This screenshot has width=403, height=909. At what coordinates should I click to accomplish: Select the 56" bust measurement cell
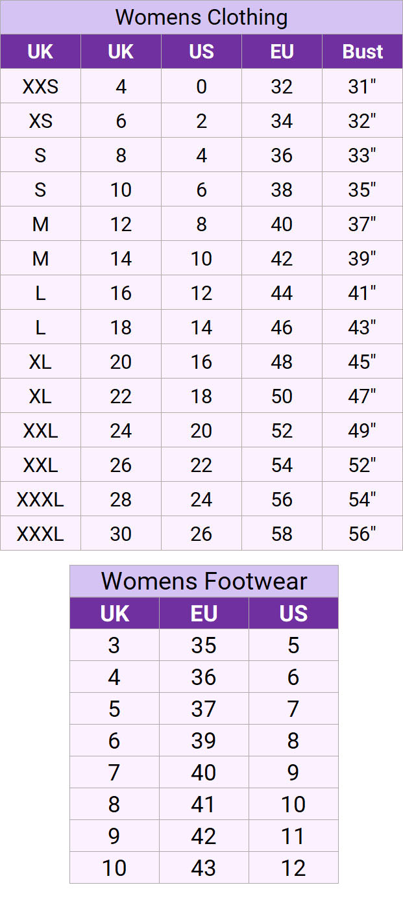(x=362, y=534)
